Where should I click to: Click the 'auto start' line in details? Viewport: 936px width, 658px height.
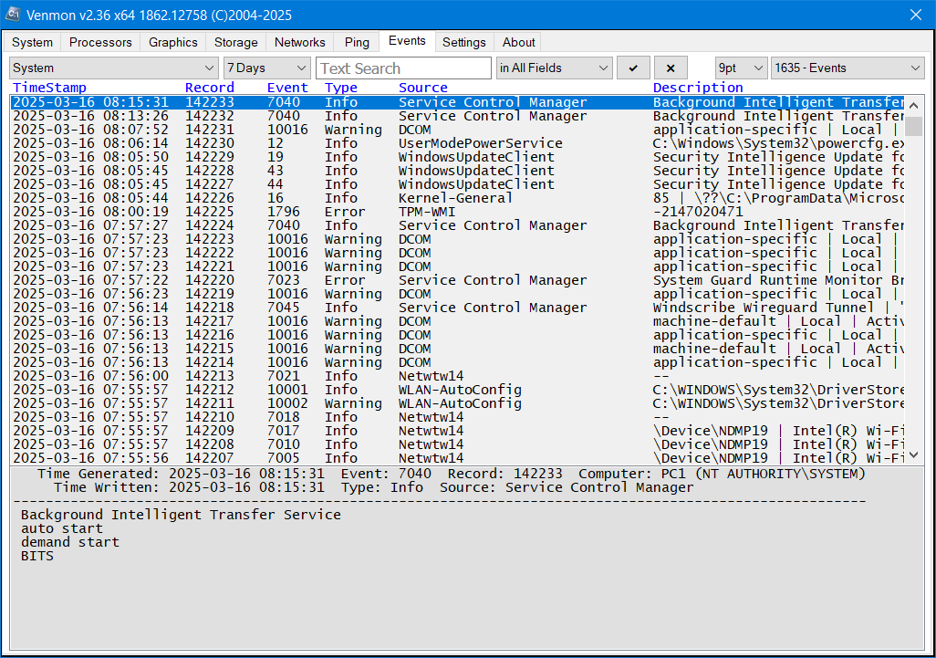click(x=61, y=528)
